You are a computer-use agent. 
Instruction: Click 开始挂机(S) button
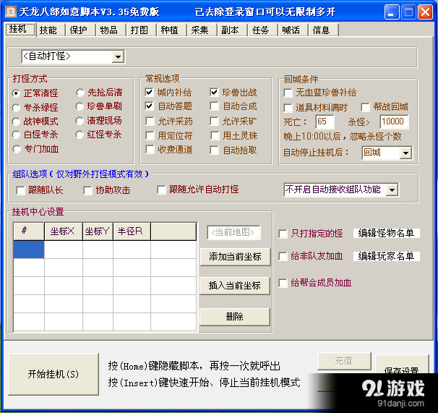(x=53, y=374)
